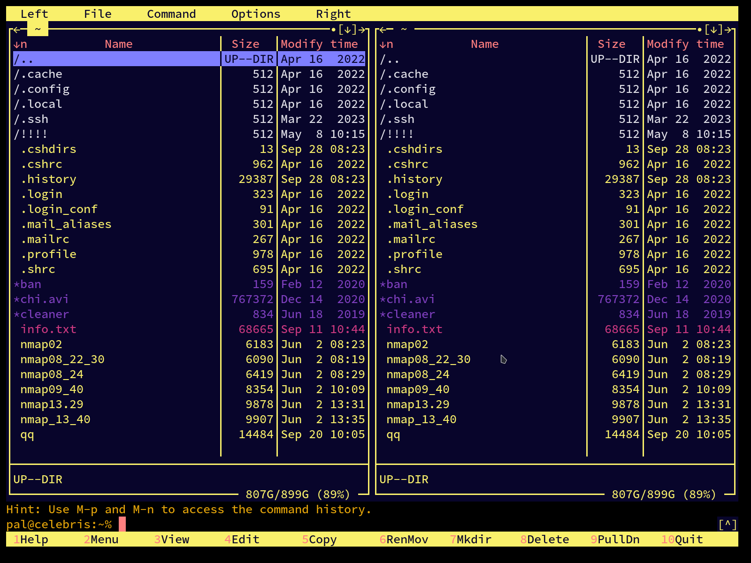Open the Command menu

[x=171, y=14]
